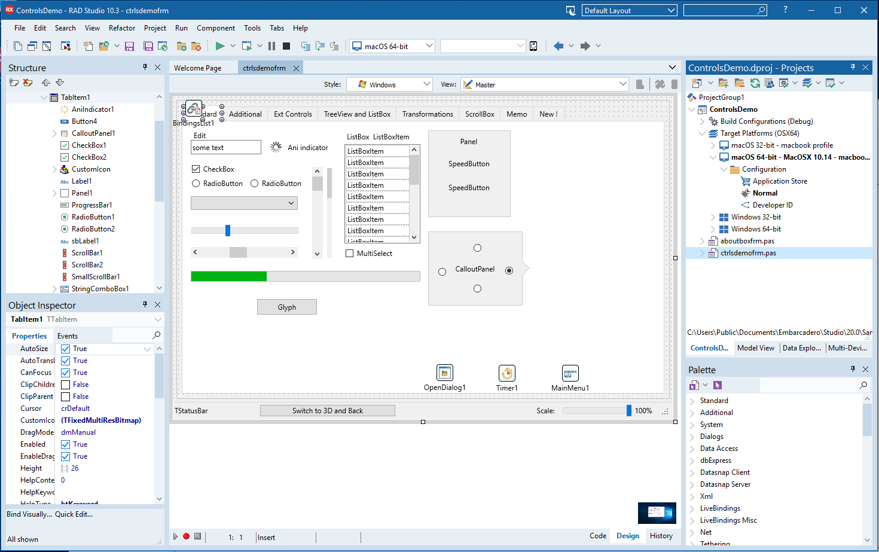
Task: Open the Style Windows dropdown
Action: [426, 84]
